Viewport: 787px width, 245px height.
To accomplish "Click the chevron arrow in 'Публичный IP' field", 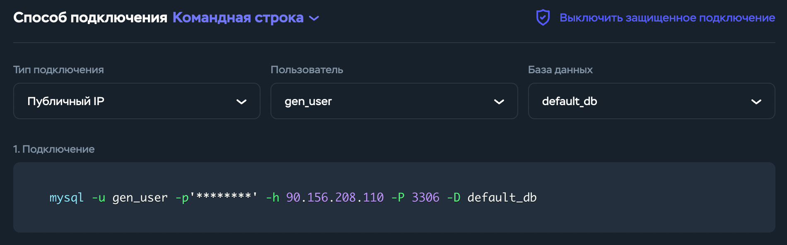I will coord(241,102).
